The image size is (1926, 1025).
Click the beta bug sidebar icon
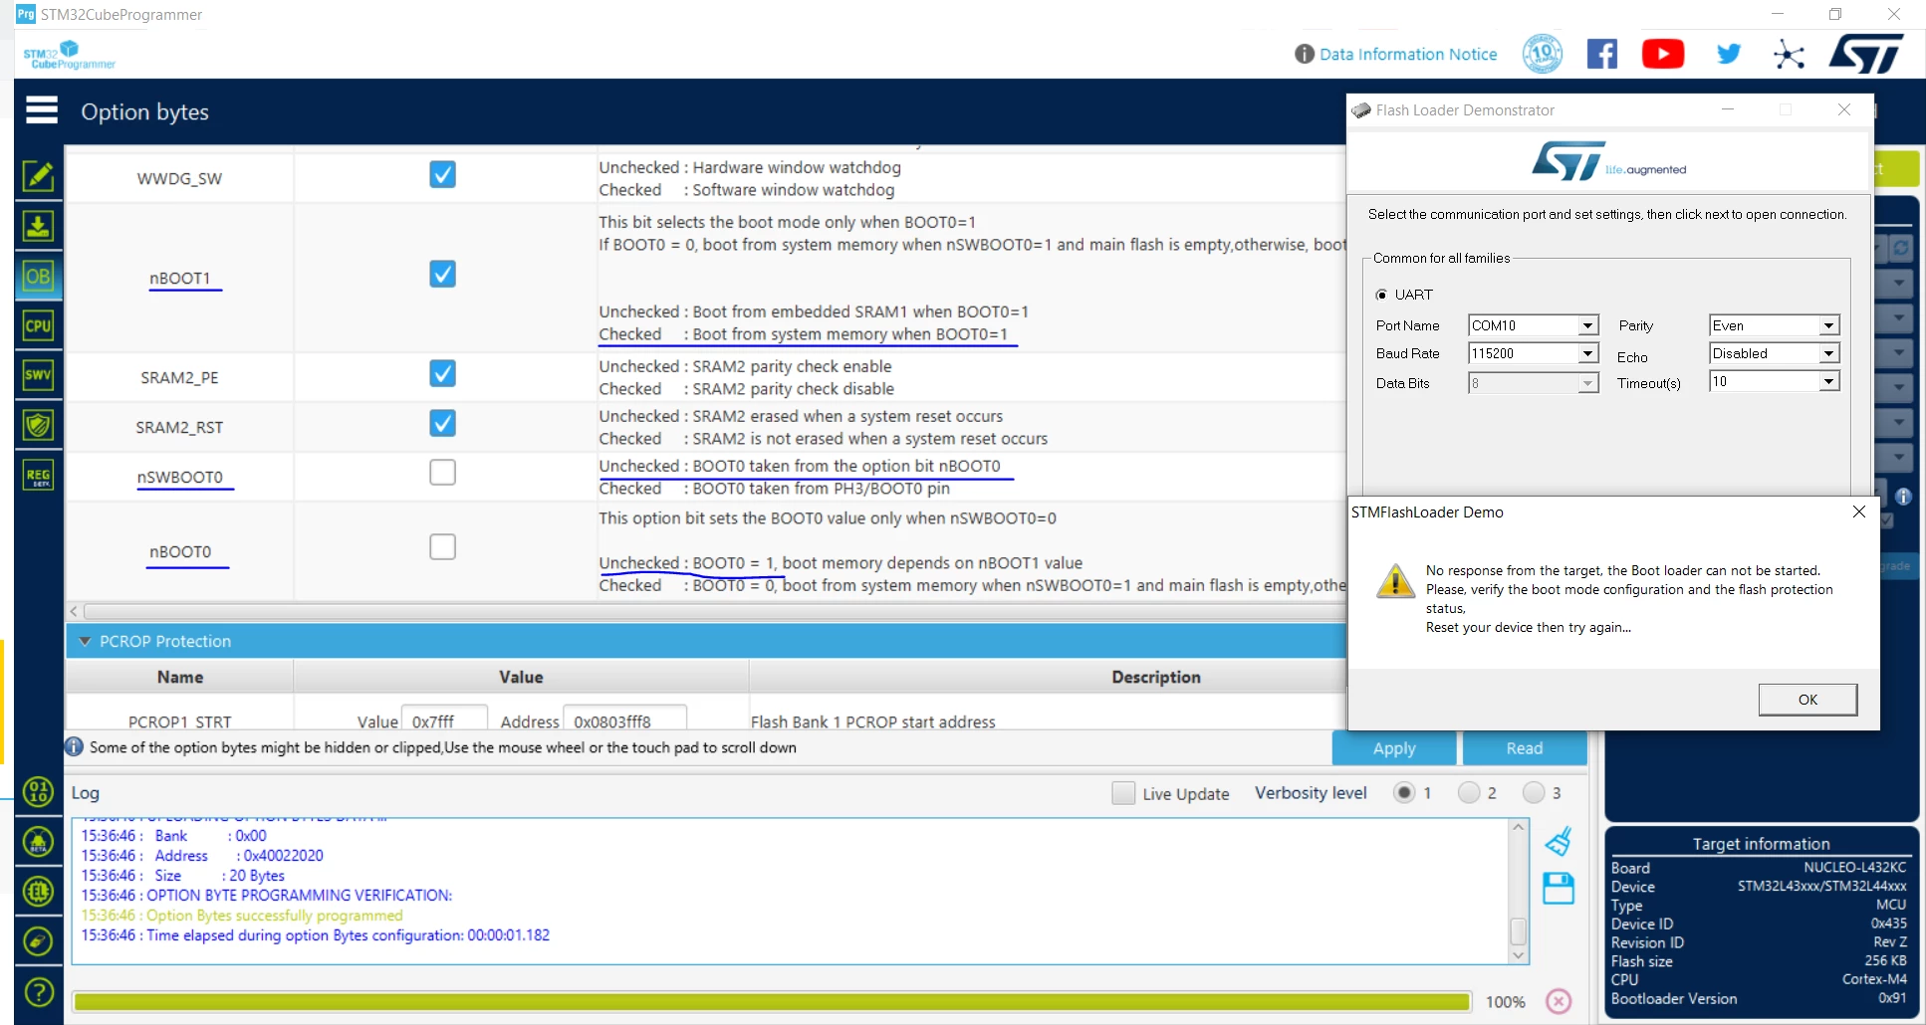(38, 842)
